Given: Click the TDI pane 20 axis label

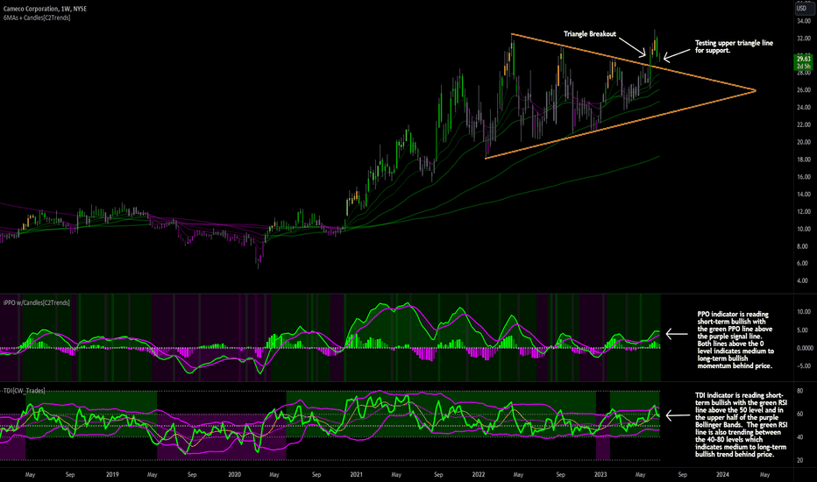Looking at the screenshot, I should 799,461.
